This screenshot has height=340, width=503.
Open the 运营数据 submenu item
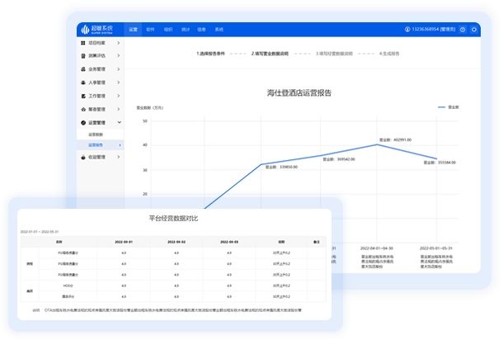pyautogui.click(x=96, y=133)
